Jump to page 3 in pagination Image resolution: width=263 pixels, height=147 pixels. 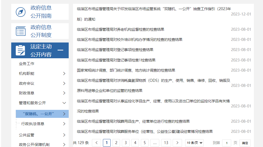(126, 143)
